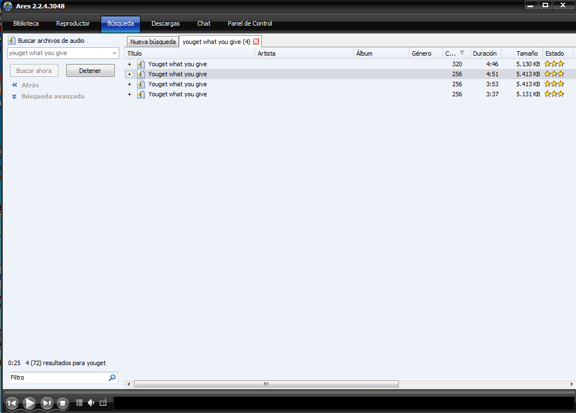Click the star rating of the 3:37 result
The height and width of the screenshot is (413, 576).
tap(554, 94)
